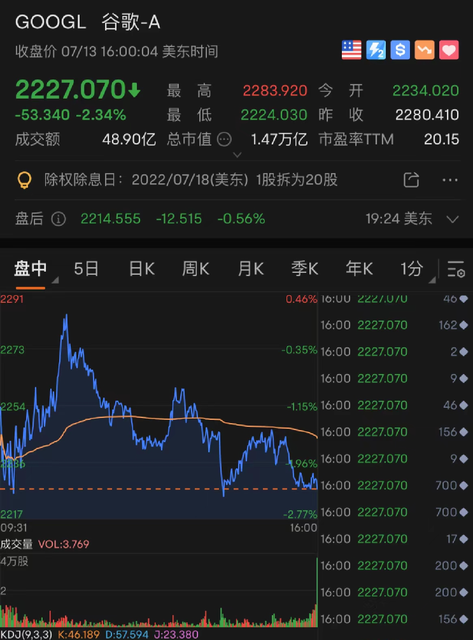Select the tick row with volume 162
This screenshot has height=640, width=473.
[395, 325]
